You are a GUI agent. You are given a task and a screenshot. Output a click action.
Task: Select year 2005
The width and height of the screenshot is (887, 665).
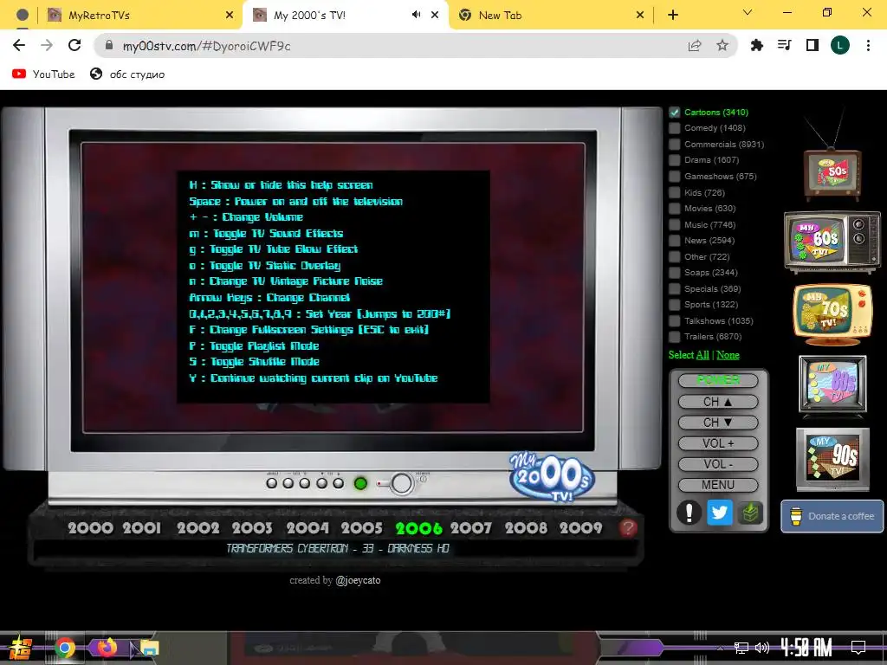click(x=361, y=528)
